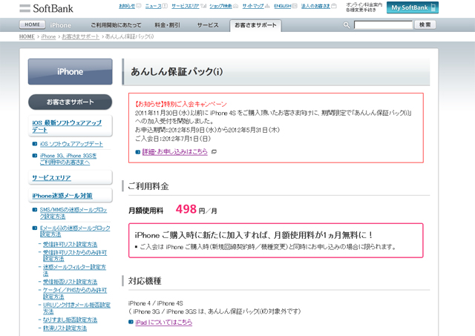Click 【お知らせ】特別ご入会キャンペーン notice title

180,104
